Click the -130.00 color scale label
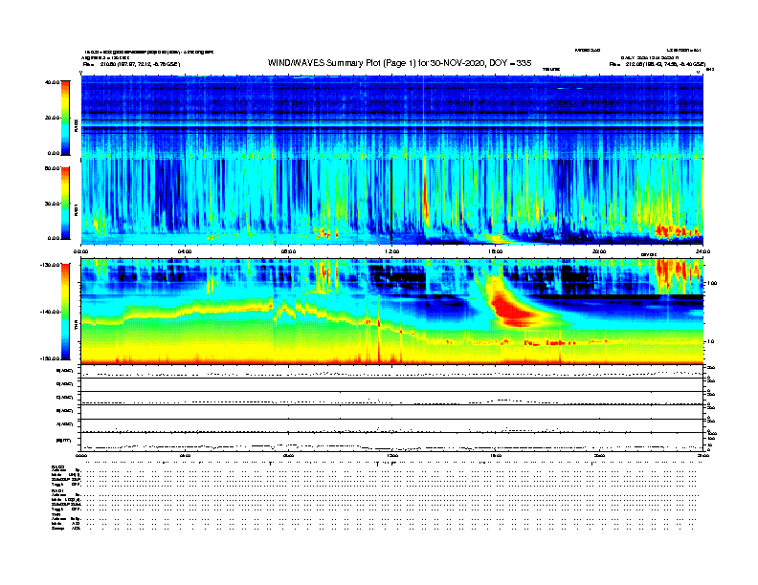The width and height of the screenshot is (758, 585). tap(51, 265)
